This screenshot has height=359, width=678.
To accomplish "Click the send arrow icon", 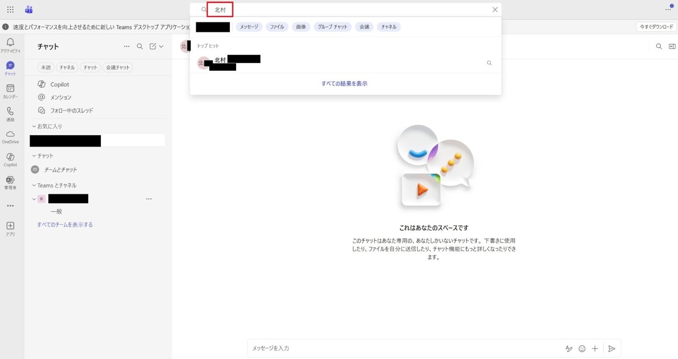I will coord(611,348).
